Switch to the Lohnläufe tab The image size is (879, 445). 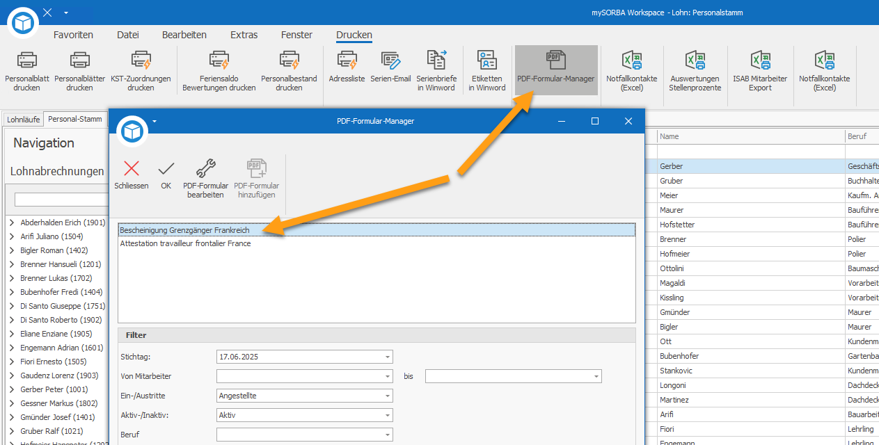[x=24, y=120]
